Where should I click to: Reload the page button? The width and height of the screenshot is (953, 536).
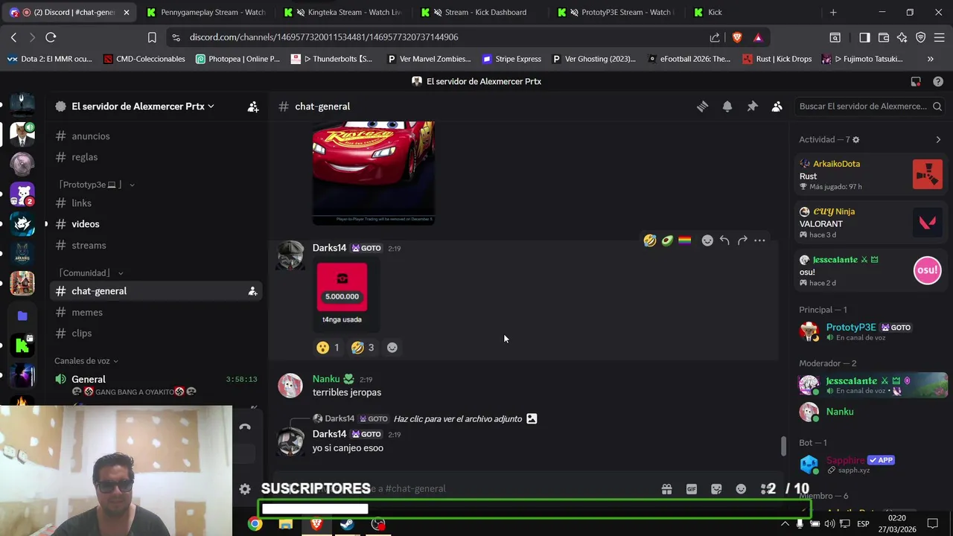51,37
